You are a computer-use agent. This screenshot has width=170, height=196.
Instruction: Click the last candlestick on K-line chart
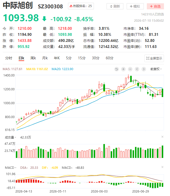tap(162, 93)
